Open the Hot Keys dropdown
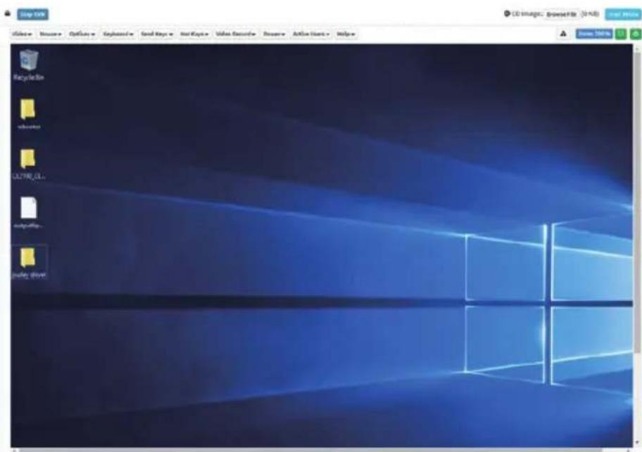The image size is (642, 452). 194,34
